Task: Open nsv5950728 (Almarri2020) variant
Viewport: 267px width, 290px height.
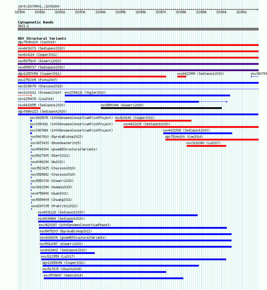Action: [x=52, y=181]
